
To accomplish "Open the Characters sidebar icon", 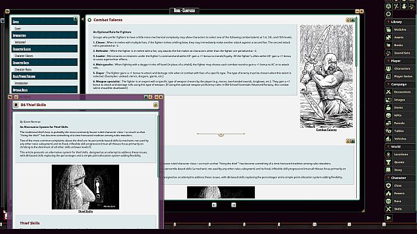I will 388,68.
